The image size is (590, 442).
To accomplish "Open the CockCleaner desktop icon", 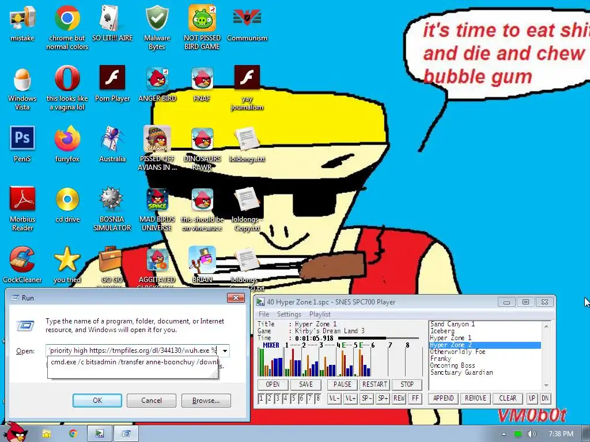I will coord(22,260).
